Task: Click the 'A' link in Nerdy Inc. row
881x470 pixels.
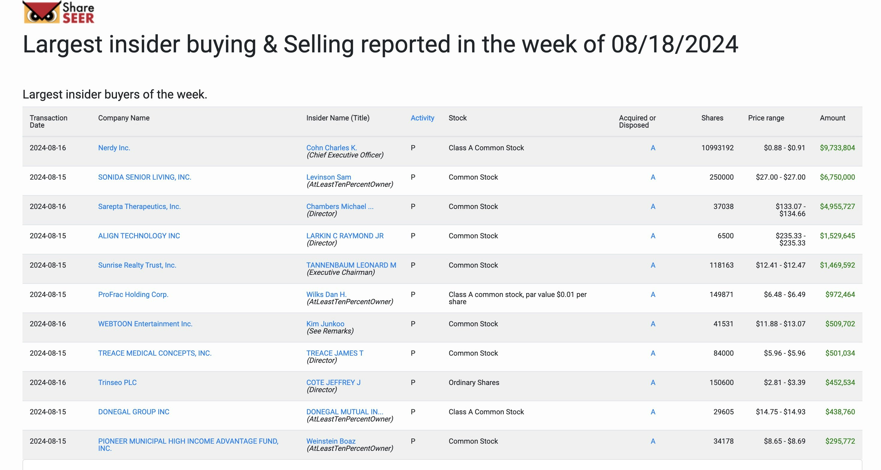Action: coord(653,148)
